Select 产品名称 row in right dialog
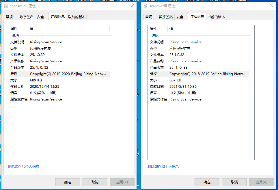The image size is (278, 190). click(x=199, y=61)
